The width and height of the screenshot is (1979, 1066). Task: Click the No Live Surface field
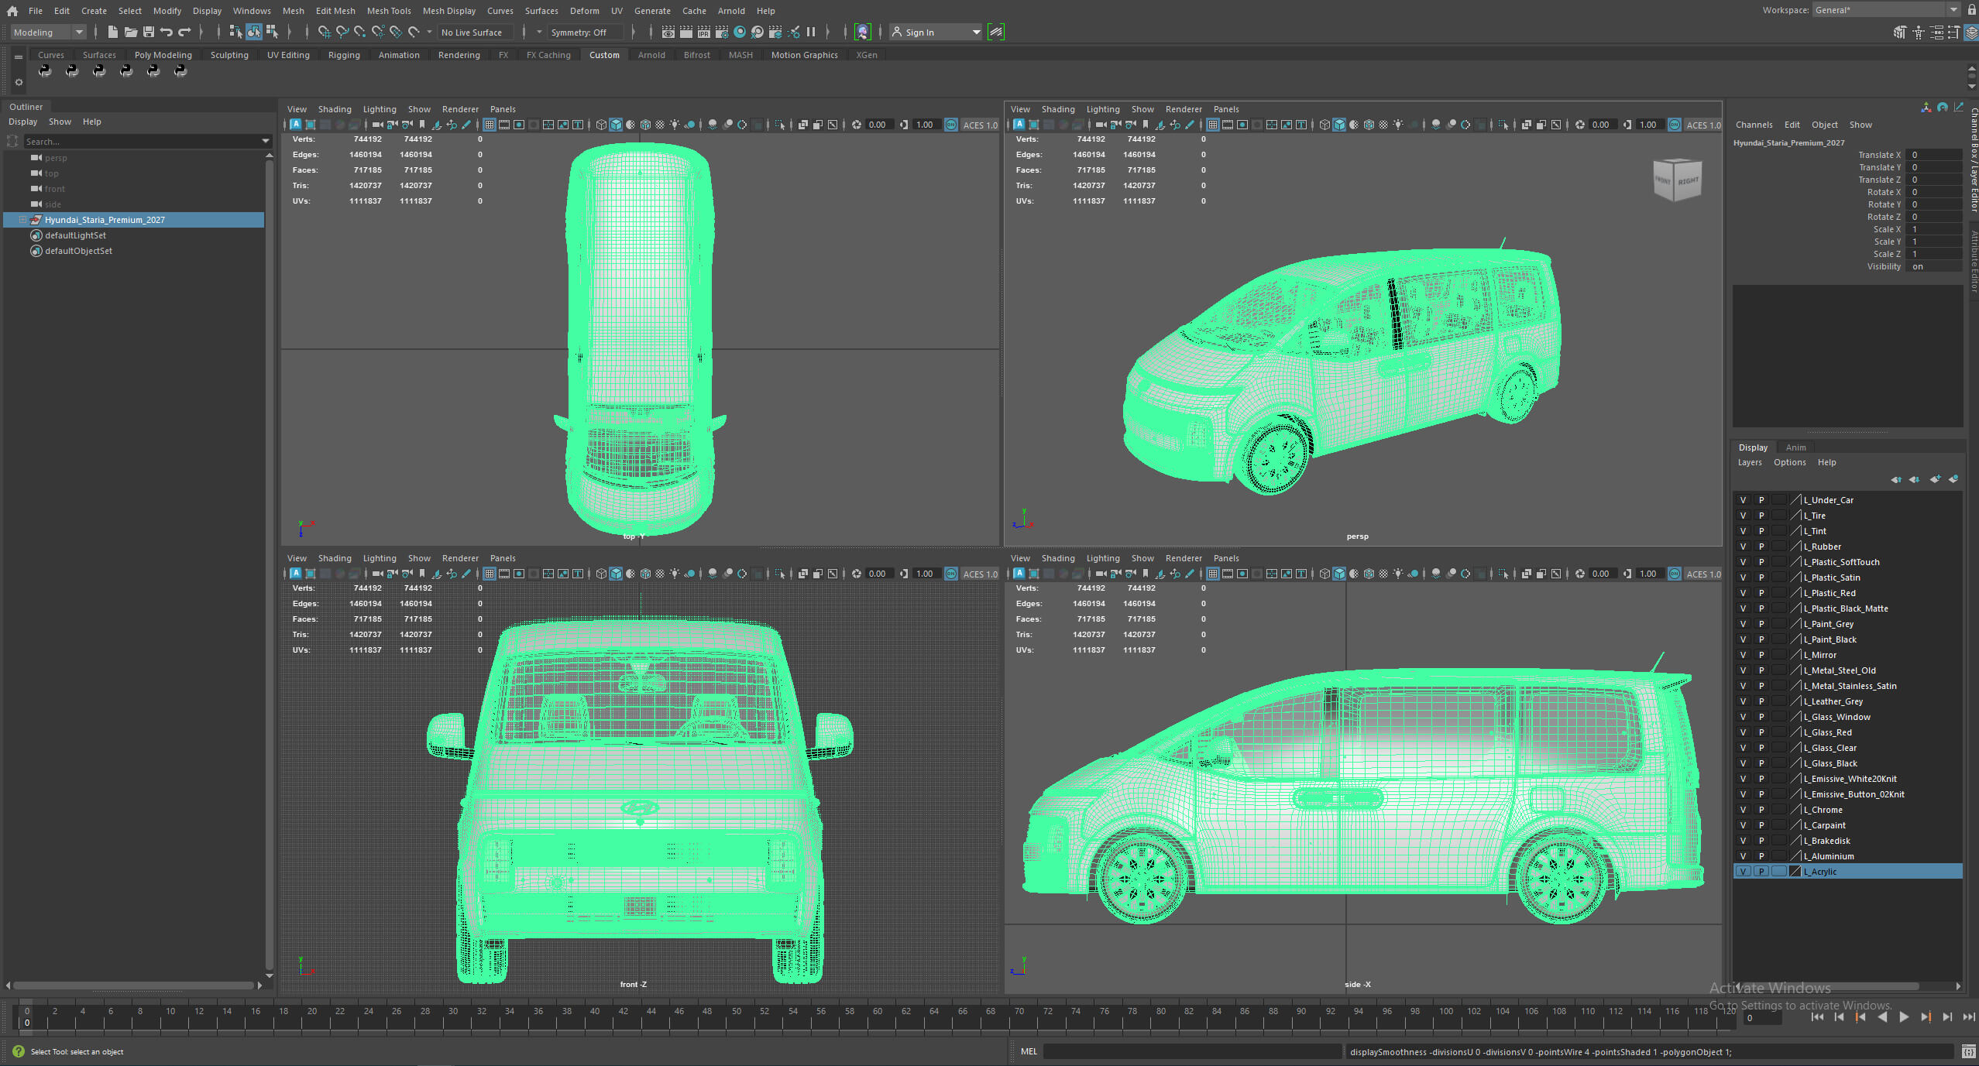click(475, 32)
